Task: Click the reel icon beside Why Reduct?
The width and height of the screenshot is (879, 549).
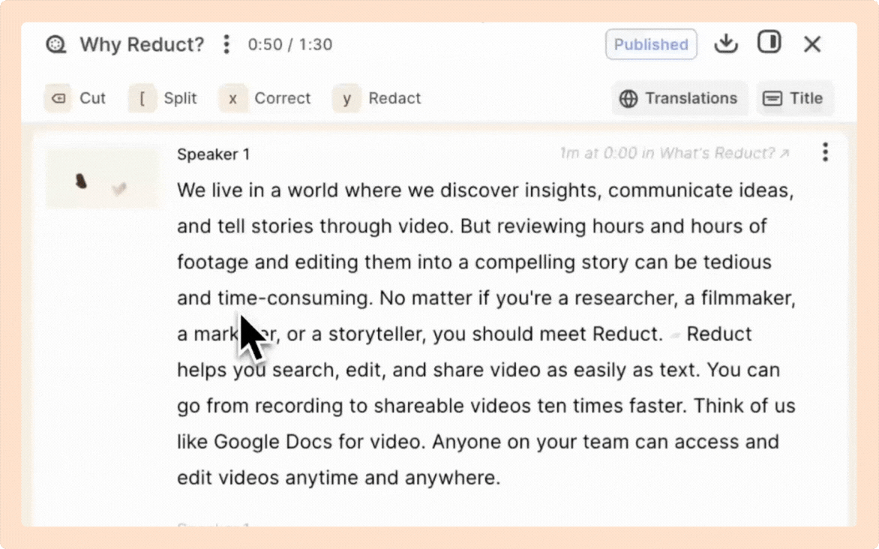Action: point(56,44)
